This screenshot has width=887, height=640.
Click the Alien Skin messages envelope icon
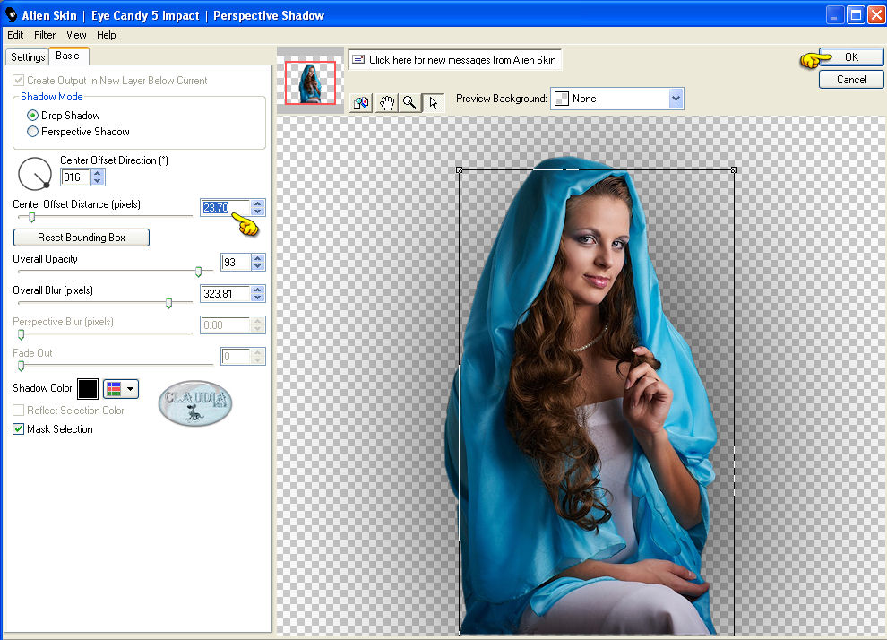point(358,59)
